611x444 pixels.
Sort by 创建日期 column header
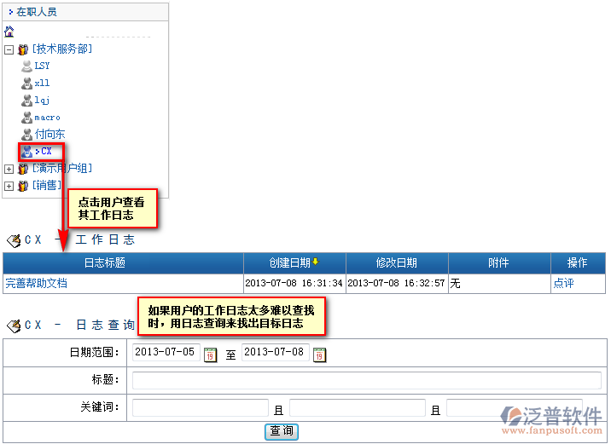pyautogui.click(x=290, y=262)
